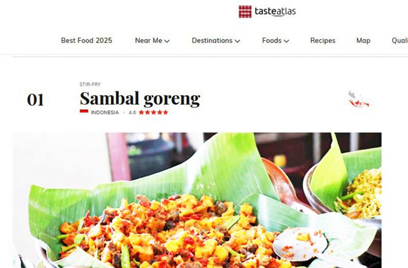
Task: Open the Sambal goreng dish photo
Action: pyautogui.click(x=197, y=200)
